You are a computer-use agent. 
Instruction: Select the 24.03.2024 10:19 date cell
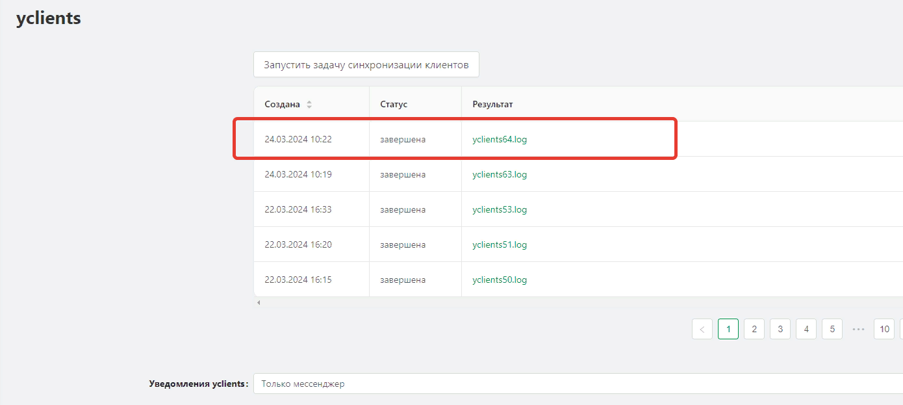click(312, 174)
